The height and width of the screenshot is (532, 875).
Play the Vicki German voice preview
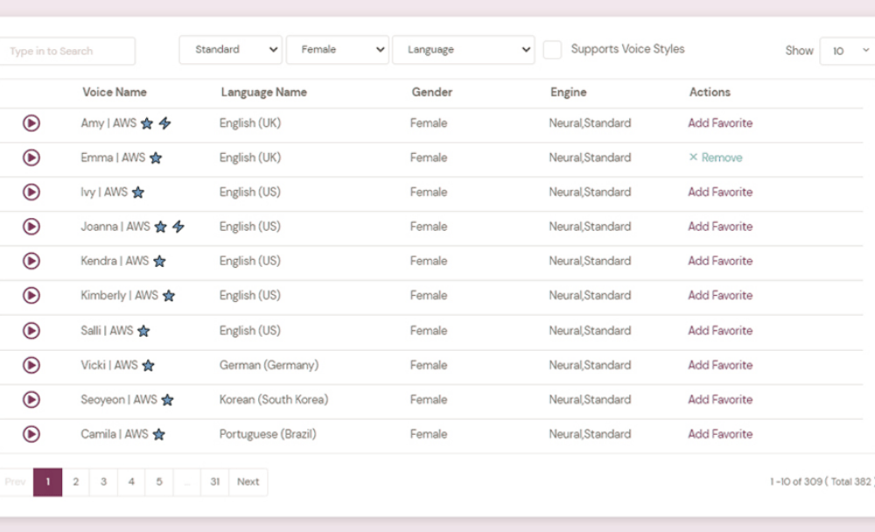point(31,365)
